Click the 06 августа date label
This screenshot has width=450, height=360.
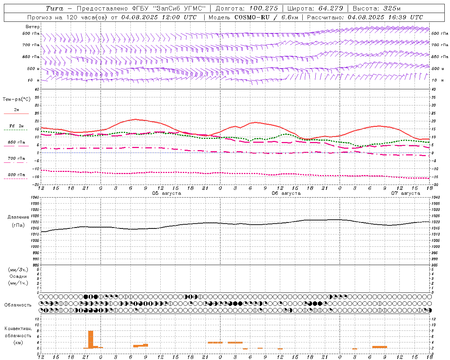point(286,193)
